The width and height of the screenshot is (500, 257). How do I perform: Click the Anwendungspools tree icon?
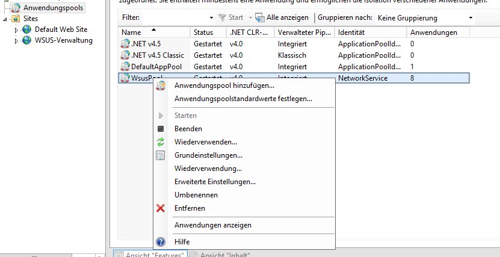[x=15, y=8]
